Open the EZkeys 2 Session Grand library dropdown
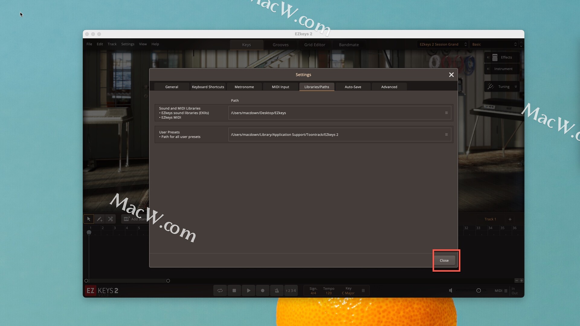Image resolution: width=580 pixels, height=326 pixels. point(443,44)
